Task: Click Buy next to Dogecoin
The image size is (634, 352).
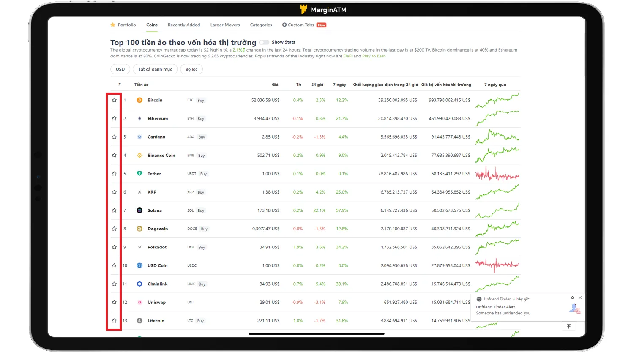Action: (x=204, y=229)
